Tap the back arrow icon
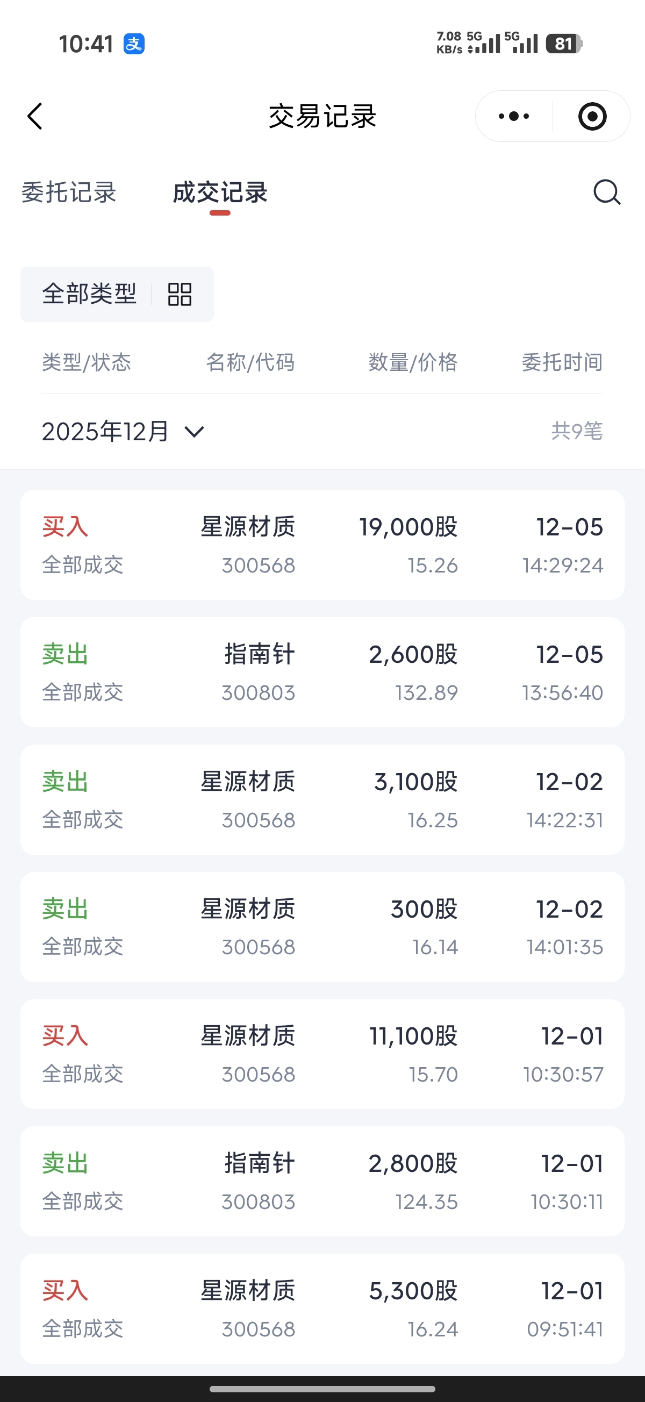This screenshot has height=1402, width=645. coord(35,116)
